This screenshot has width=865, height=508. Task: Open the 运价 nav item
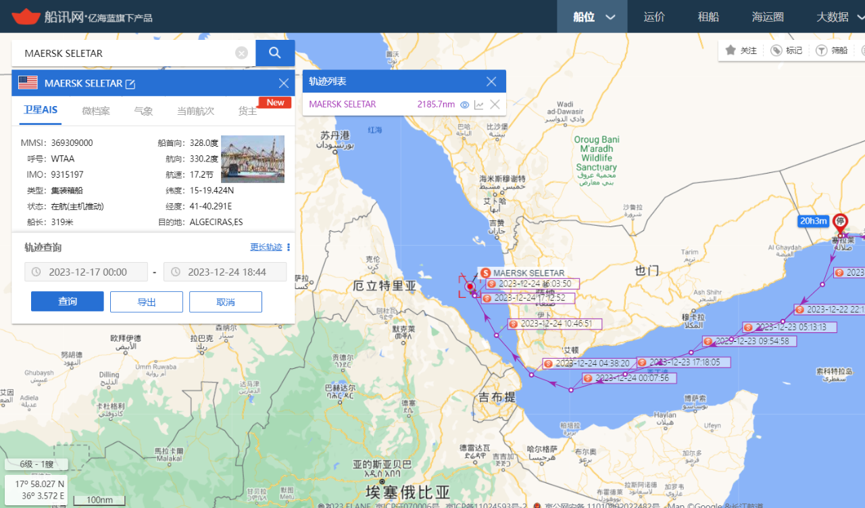pyautogui.click(x=654, y=17)
